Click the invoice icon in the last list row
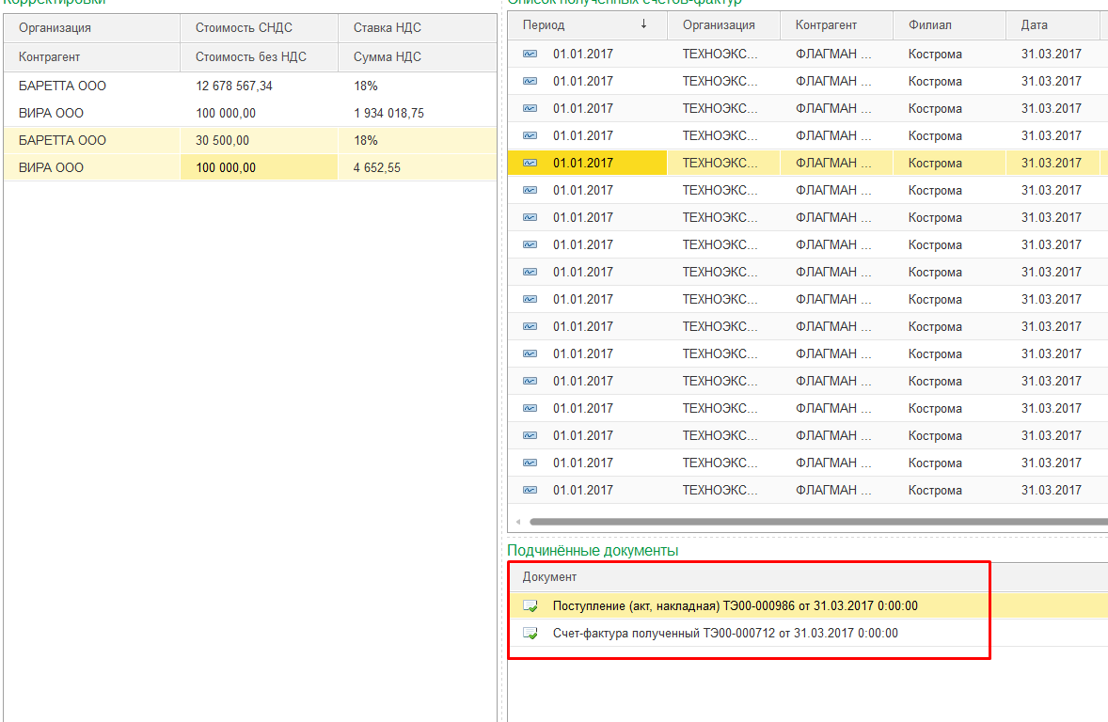Image resolution: width=1108 pixels, height=722 pixels. (530, 490)
